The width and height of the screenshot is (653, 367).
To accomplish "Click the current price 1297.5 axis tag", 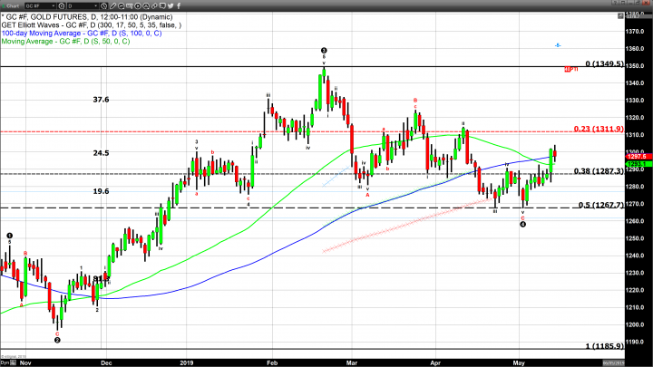I will coord(637,156).
